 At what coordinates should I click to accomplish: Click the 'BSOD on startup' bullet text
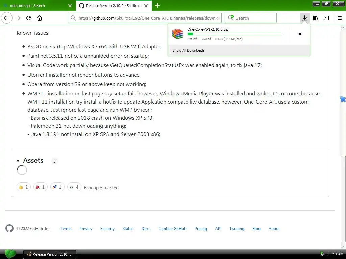[x=95, y=47]
